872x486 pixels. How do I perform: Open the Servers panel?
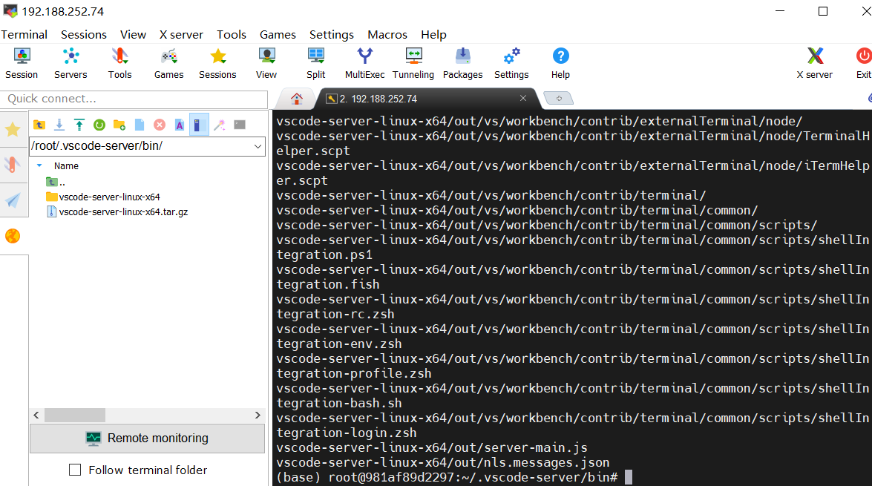click(71, 63)
